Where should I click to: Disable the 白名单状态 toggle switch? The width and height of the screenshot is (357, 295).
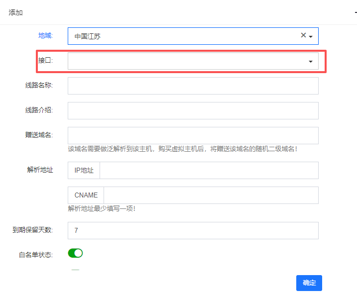click(x=75, y=253)
